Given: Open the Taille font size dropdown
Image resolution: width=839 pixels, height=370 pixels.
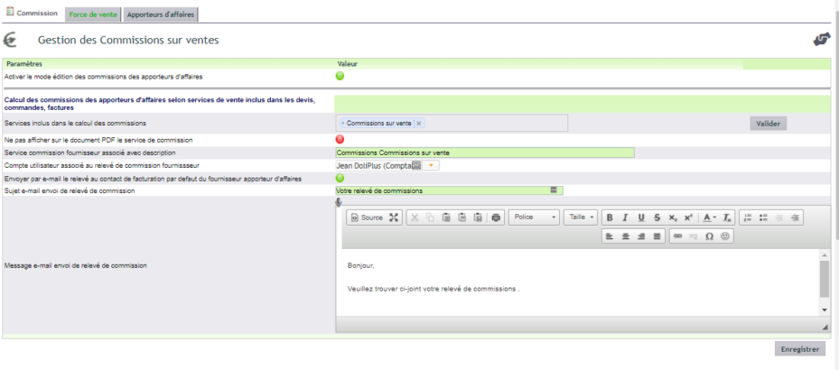Looking at the screenshot, I should tap(581, 217).
